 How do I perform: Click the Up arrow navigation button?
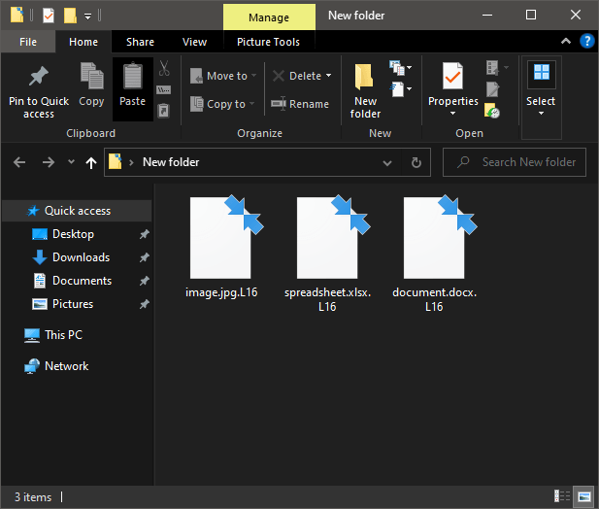(91, 162)
